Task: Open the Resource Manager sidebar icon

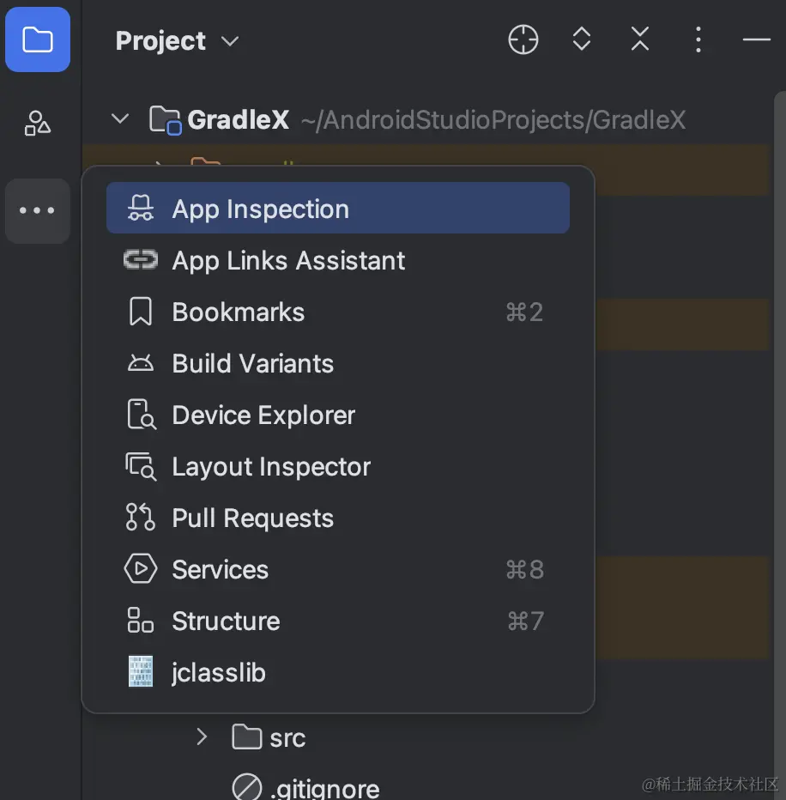Action: (x=38, y=124)
